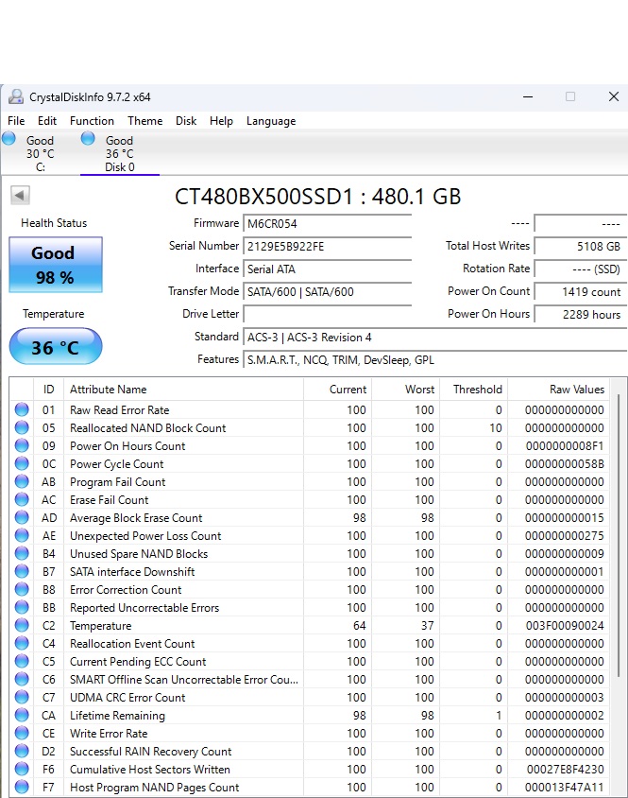The image size is (628, 798).
Task: Click the previous disk arrow button
Action: point(20,196)
